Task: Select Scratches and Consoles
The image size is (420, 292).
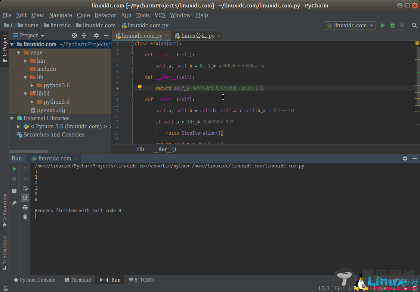Action: (54, 135)
